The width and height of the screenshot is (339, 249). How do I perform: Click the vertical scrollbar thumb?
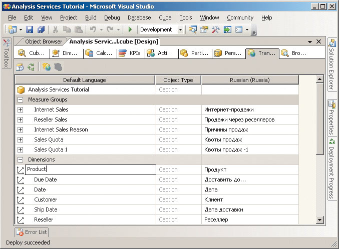pyautogui.click(x=319, y=119)
